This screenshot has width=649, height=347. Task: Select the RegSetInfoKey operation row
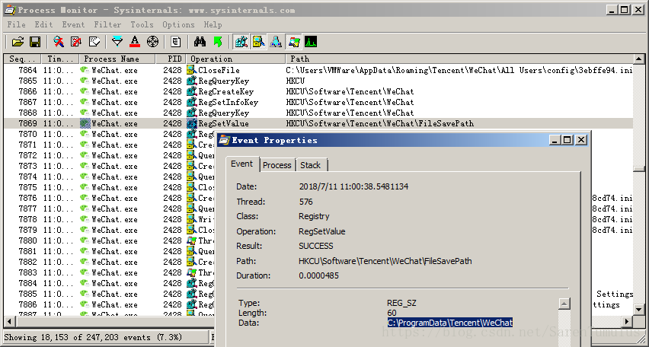coord(318,102)
